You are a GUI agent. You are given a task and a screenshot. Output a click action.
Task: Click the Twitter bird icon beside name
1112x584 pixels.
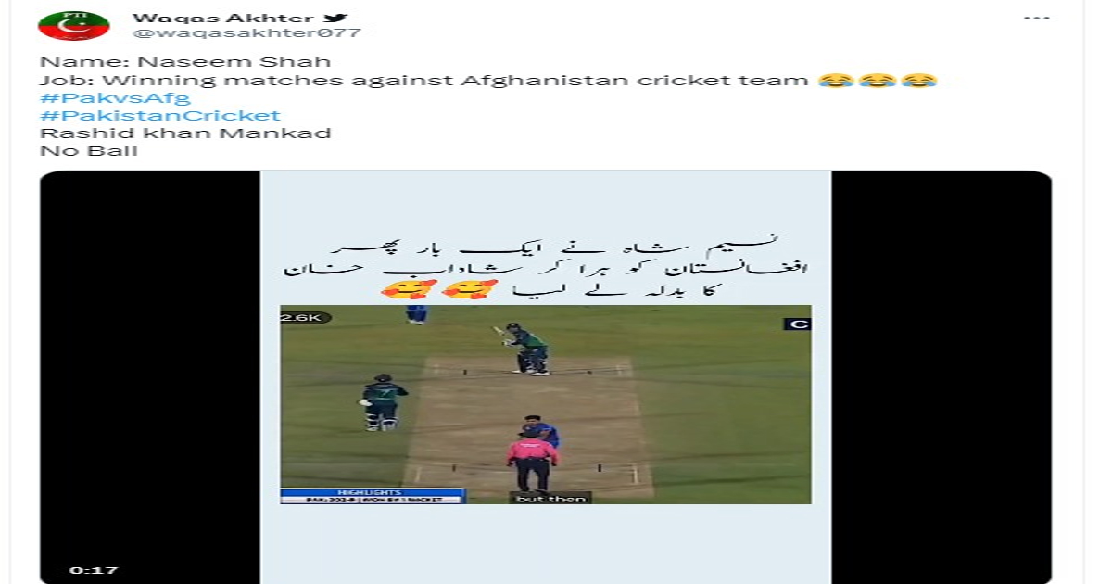pyautogui.click(x=337, y=17)
